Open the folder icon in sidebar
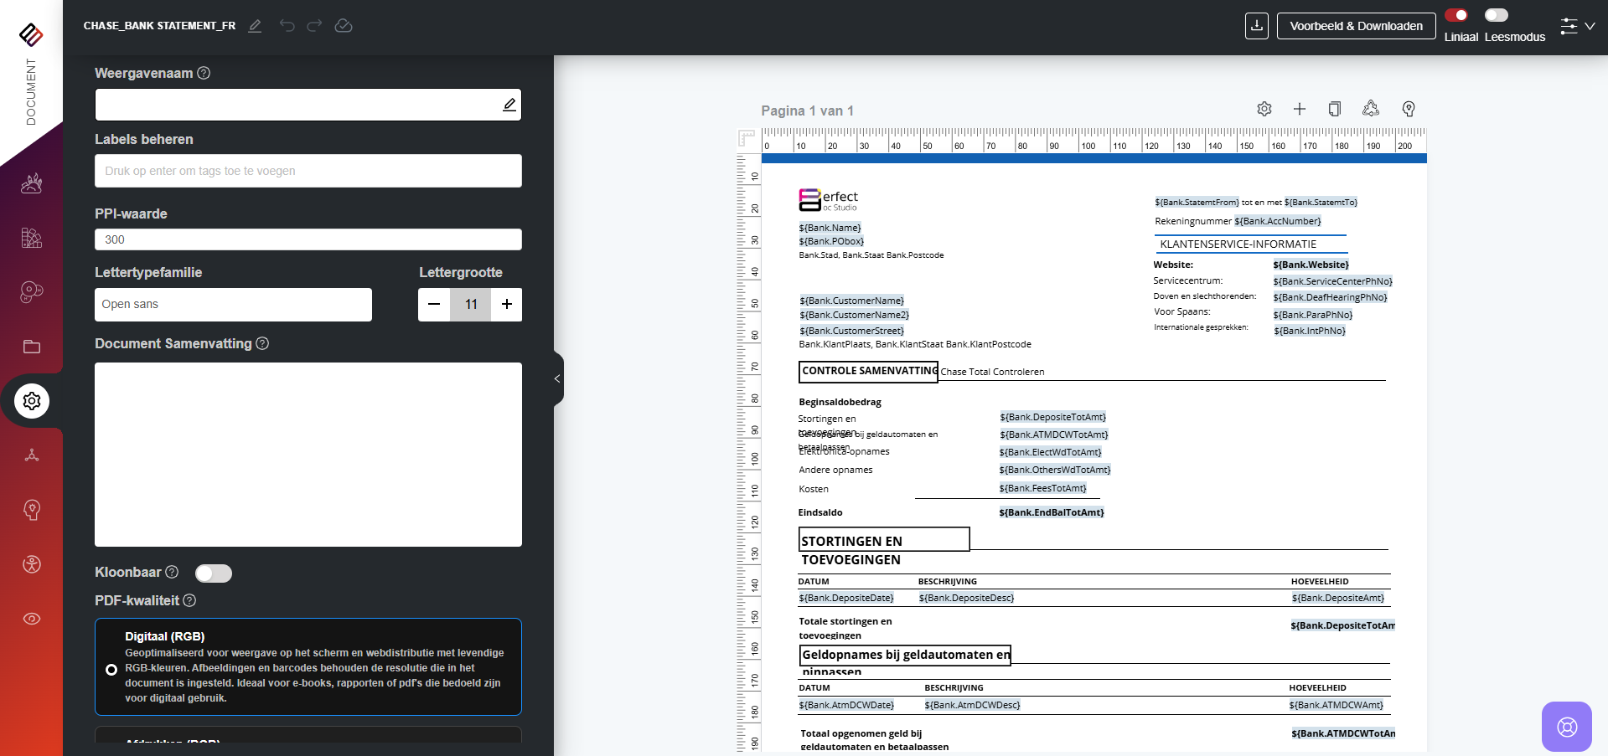1608x756 pixels. pos(32,347)
